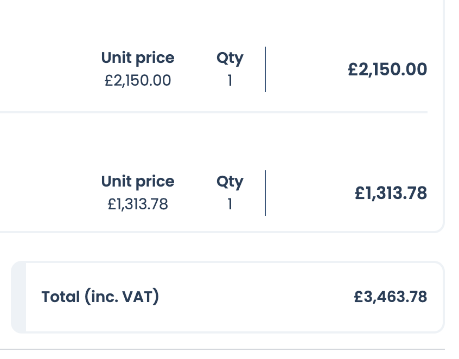This screenshot has width=459, height=359.
Task: Click the Qty label in the £1,313.78 row
Action: point(229,182)
